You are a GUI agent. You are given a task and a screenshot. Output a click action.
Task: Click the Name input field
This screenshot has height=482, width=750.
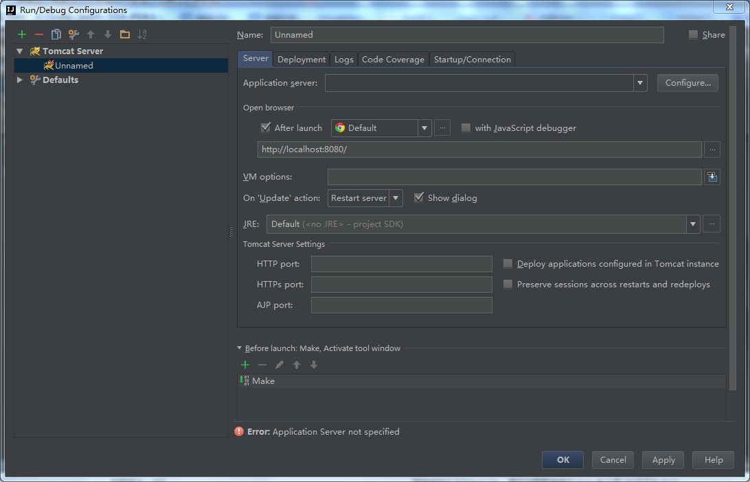tap(467, 35)
